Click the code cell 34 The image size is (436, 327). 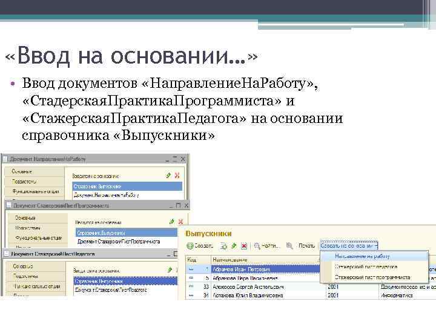206,296
